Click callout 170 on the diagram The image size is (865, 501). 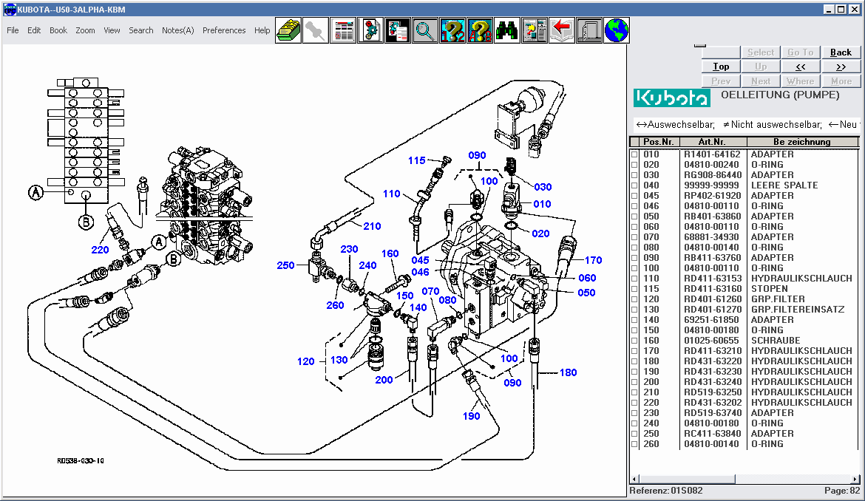point(593,260)
